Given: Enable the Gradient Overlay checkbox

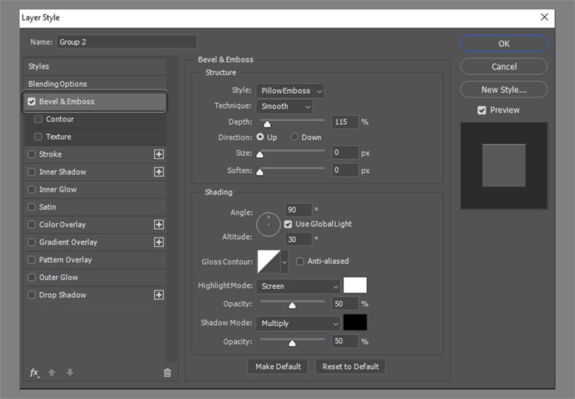Looking at the screenshot, I should coord(32,242).
